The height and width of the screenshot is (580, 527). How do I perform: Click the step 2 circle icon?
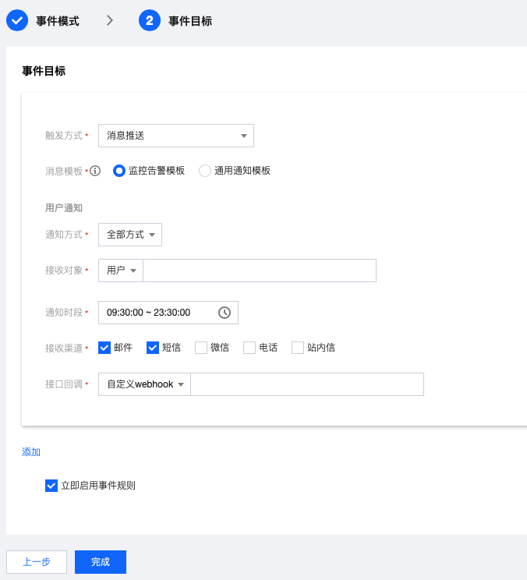[x=150, y=21]
